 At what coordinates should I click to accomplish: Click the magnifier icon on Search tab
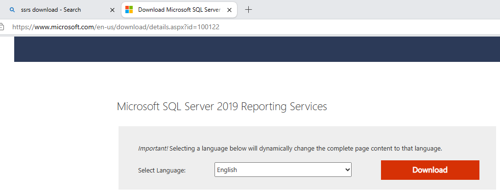(12, 10)
